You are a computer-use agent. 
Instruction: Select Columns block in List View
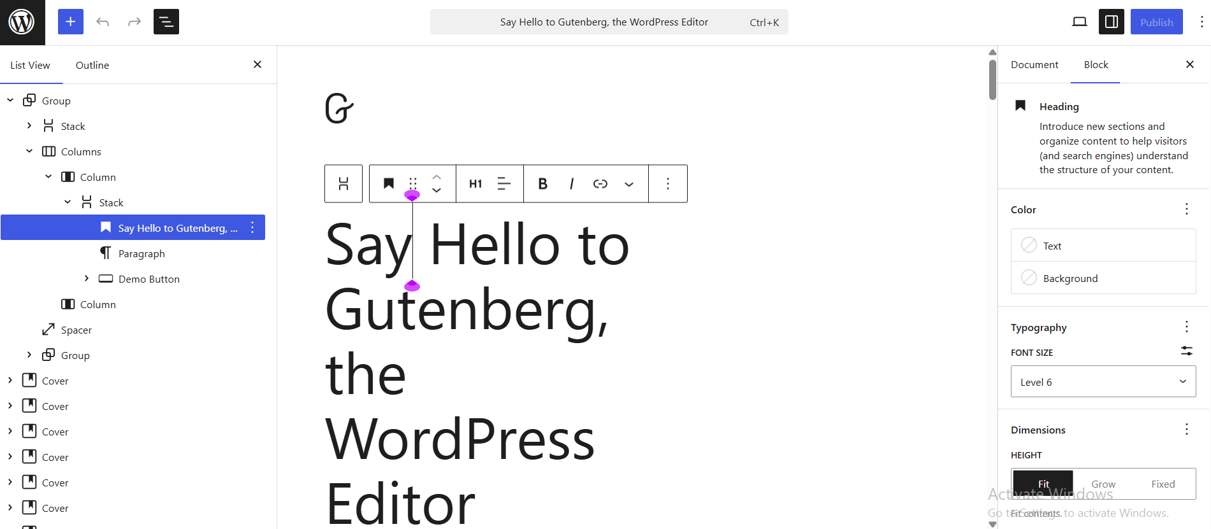(81, 152)
